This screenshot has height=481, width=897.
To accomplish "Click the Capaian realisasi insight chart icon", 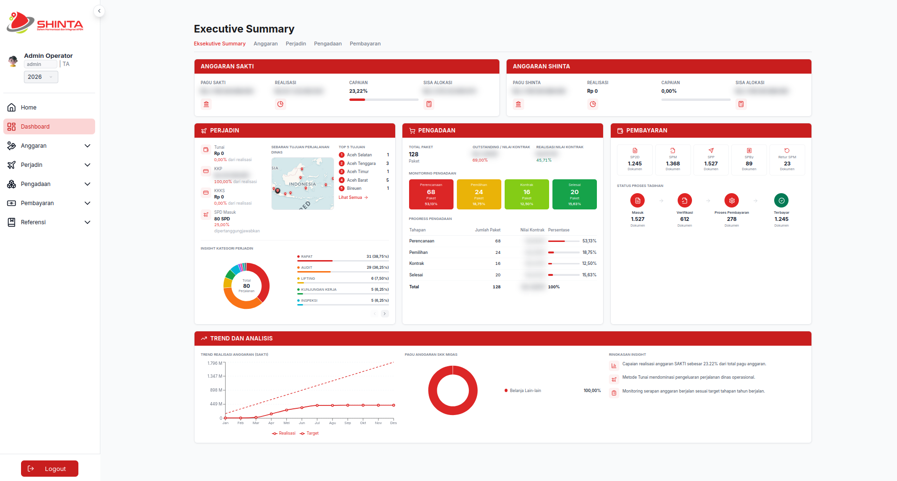I will point(614,366).
